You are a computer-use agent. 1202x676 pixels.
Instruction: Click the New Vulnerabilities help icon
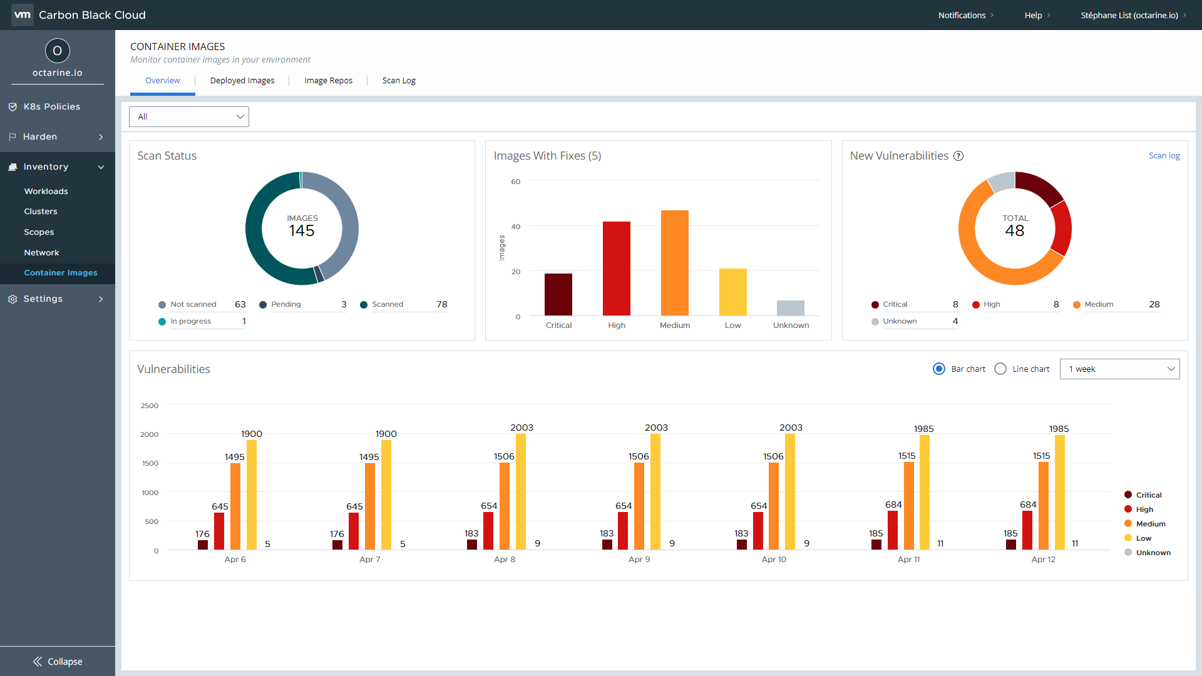[x=958, y=156]
